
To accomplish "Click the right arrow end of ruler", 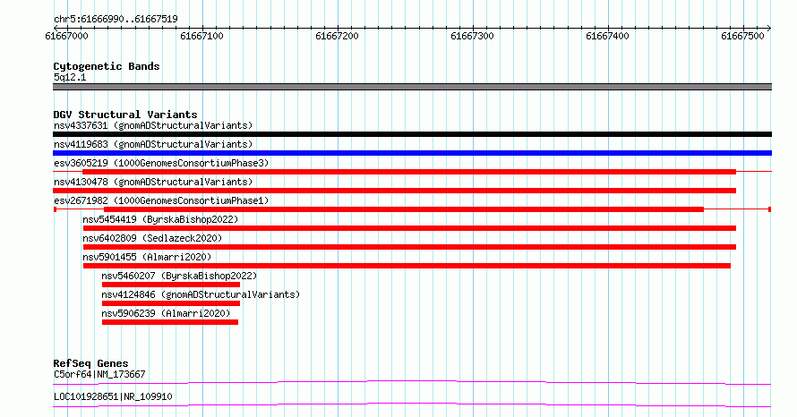I will [768, 28].
